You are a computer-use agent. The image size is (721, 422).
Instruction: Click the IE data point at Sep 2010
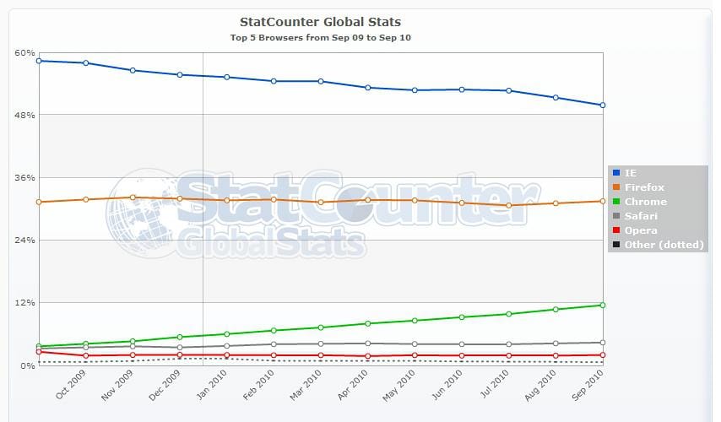point(602,105)
